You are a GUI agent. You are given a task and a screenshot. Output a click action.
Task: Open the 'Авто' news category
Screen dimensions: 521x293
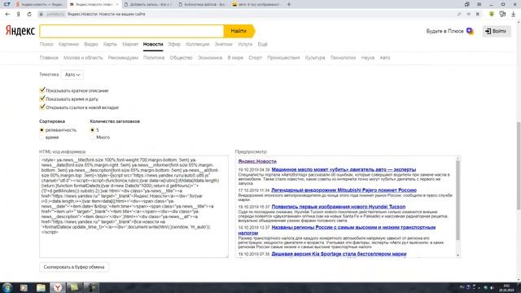click(x=385, y=58)
